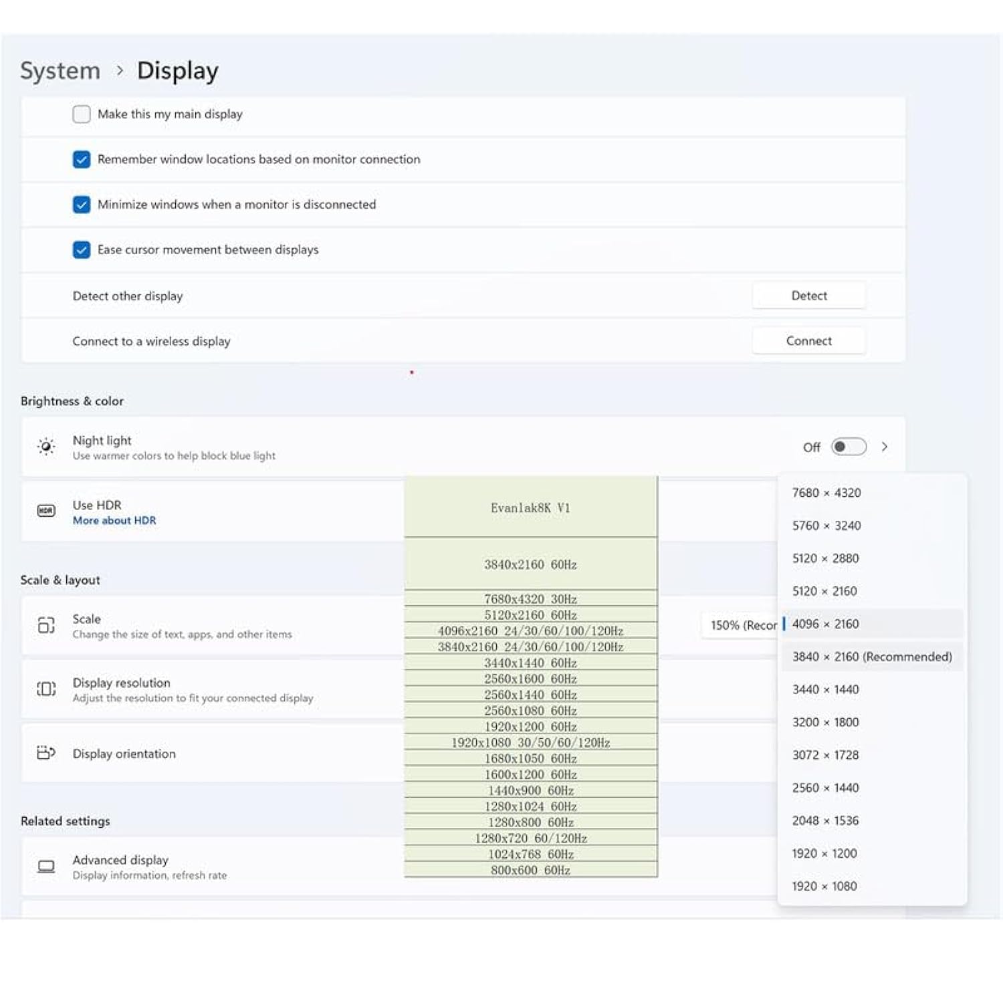Click the Display resolution icon
Screen dimensions: 1003x1003
(x=46, y=689)
